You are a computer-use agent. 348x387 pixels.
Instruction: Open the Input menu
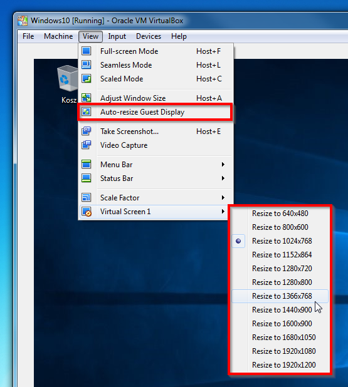(x=117, y=36)
